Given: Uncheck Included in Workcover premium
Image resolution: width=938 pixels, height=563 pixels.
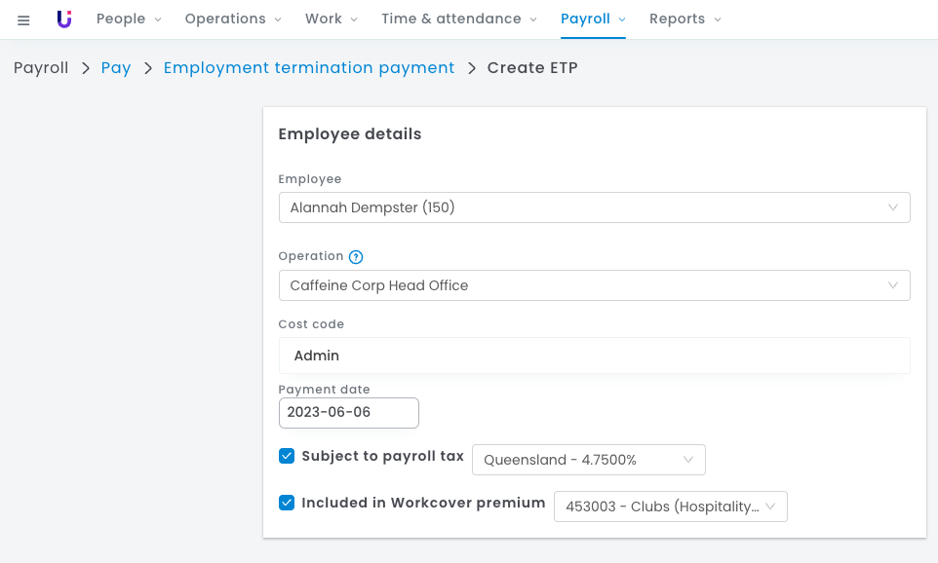Looking at the screenshot, I should tap(287, 503).
